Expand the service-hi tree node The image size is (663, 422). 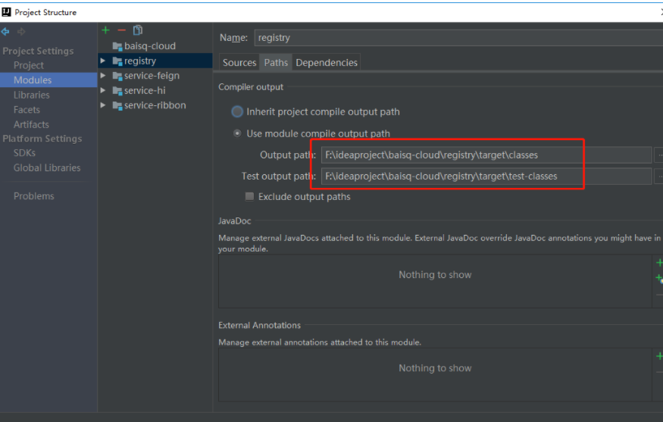(103, 90)
